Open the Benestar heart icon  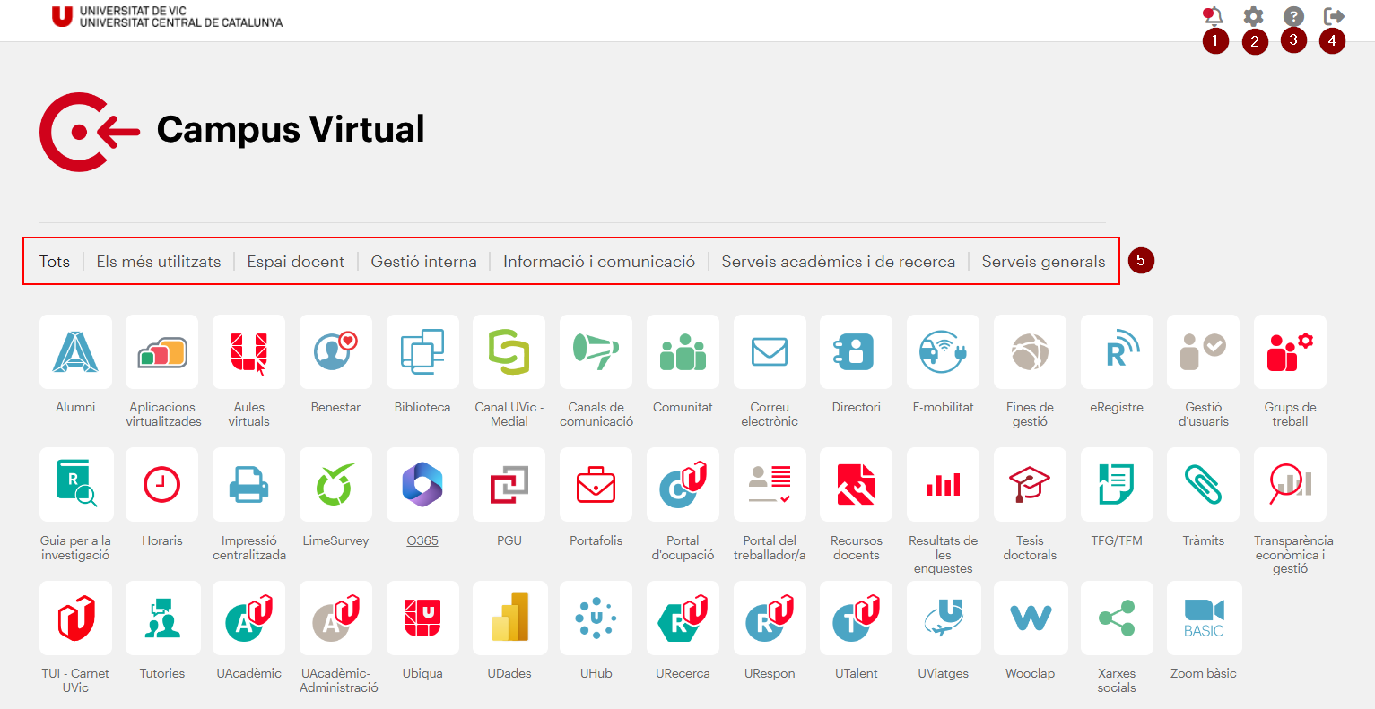point(335,351)
